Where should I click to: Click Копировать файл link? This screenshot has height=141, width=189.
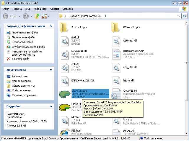pos(22,42)
